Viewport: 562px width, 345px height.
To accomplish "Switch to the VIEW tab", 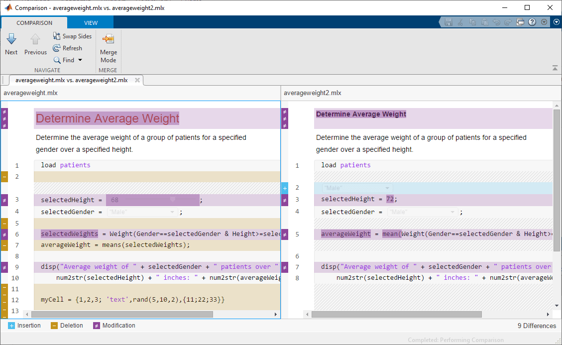I will tap(91, 23).
